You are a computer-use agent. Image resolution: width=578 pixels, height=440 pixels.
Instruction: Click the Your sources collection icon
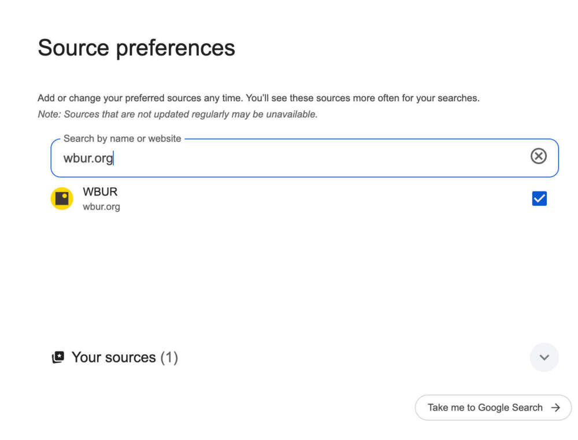coord(58,358)
